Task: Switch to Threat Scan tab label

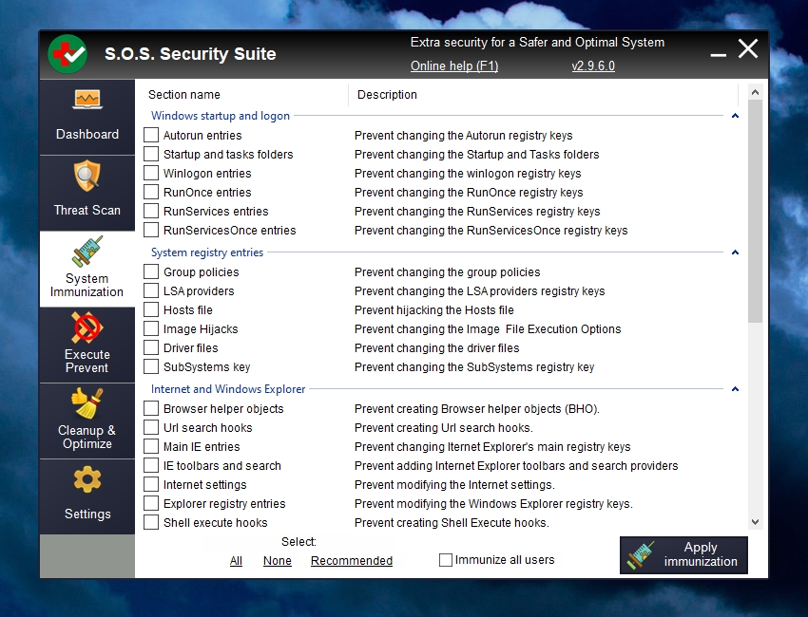Action: click(87, 210)
